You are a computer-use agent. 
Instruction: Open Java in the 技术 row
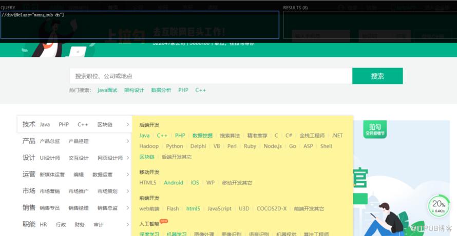[x=45, y=125]
